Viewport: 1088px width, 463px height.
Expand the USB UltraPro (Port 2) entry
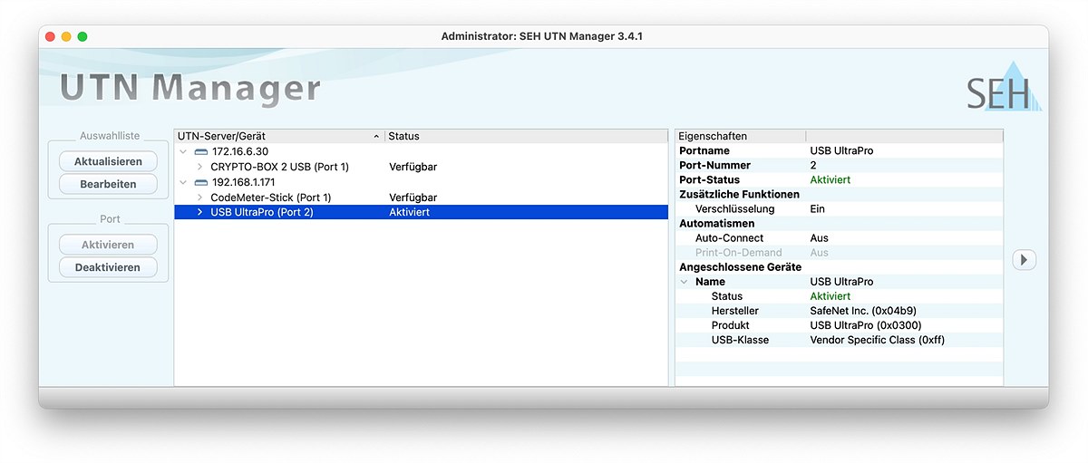199,212
